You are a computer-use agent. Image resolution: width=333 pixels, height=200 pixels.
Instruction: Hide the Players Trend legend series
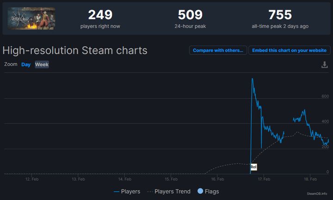click(169, 191)
